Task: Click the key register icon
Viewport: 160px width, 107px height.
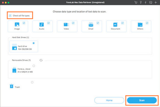Action: [x=141, y=2]
